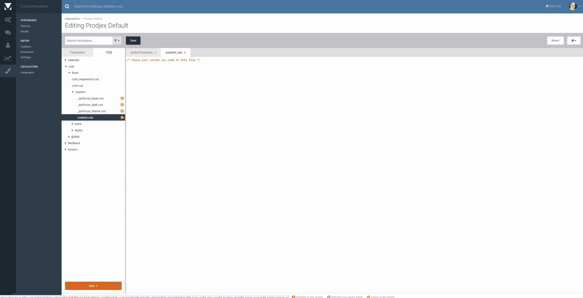This screenshot has height=298, width=583.
Task: Close the custom.css editor tab
Action: coord(185,53)
